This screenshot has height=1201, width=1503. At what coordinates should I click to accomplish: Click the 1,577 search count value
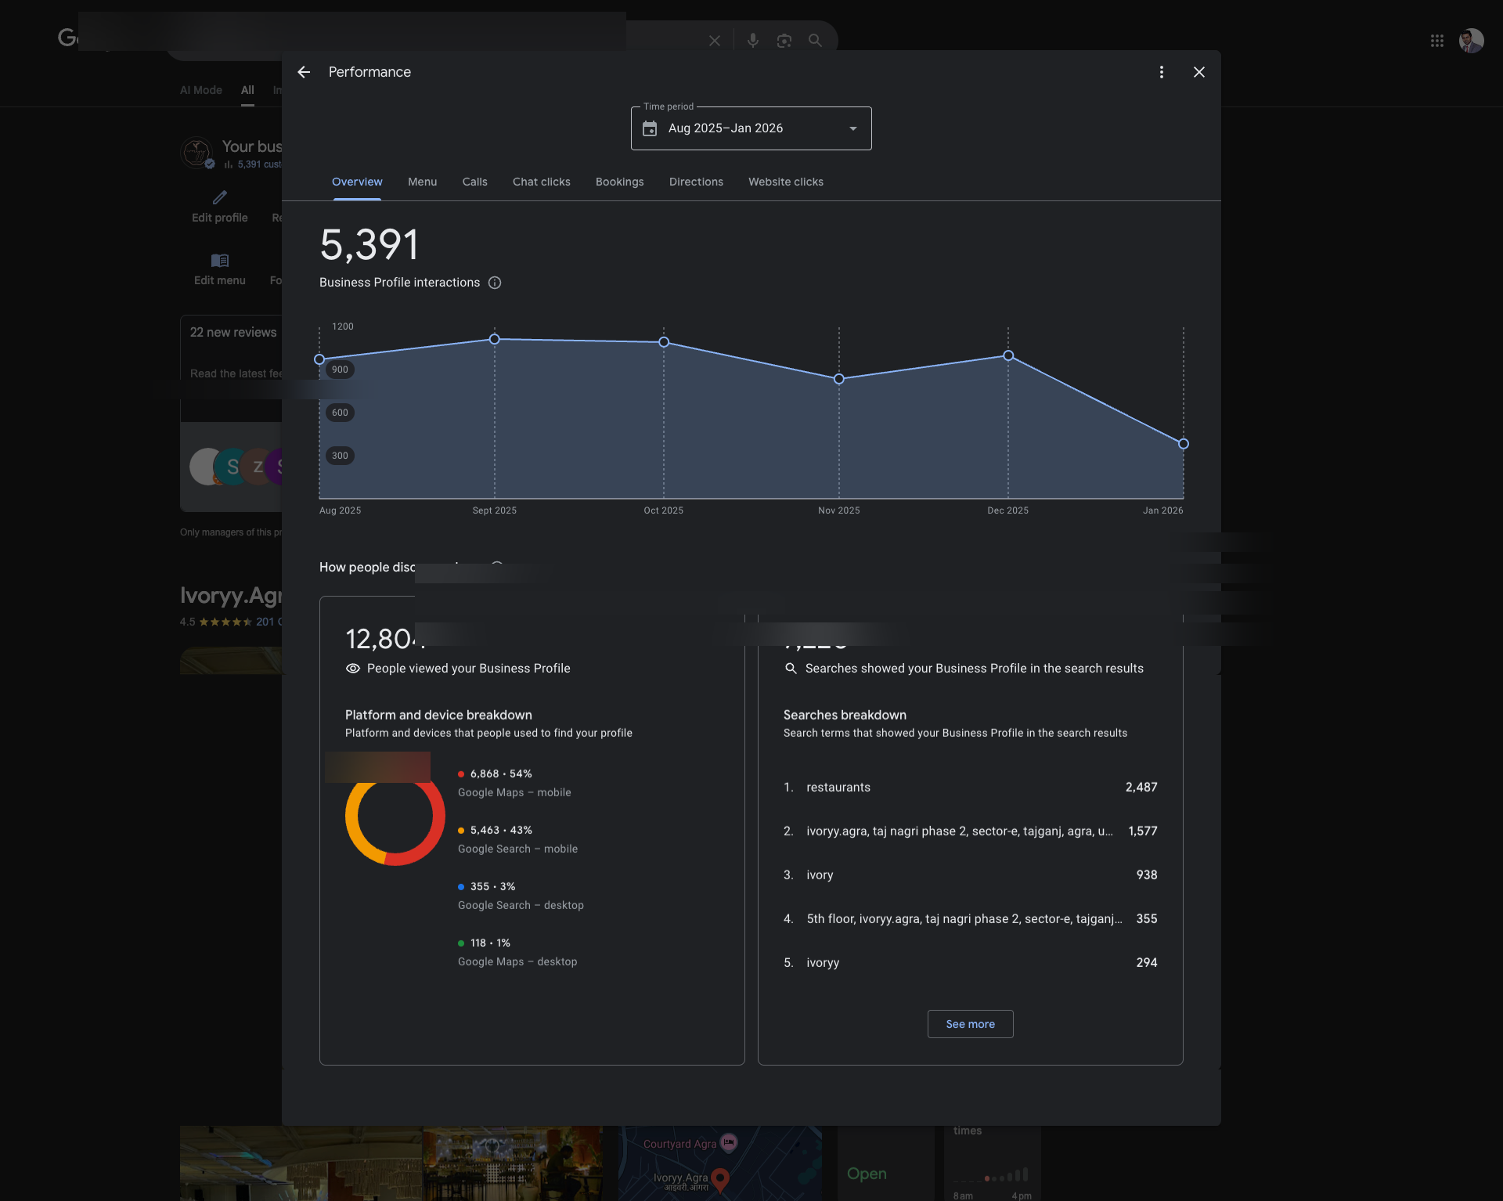[x=1143, y=831]
